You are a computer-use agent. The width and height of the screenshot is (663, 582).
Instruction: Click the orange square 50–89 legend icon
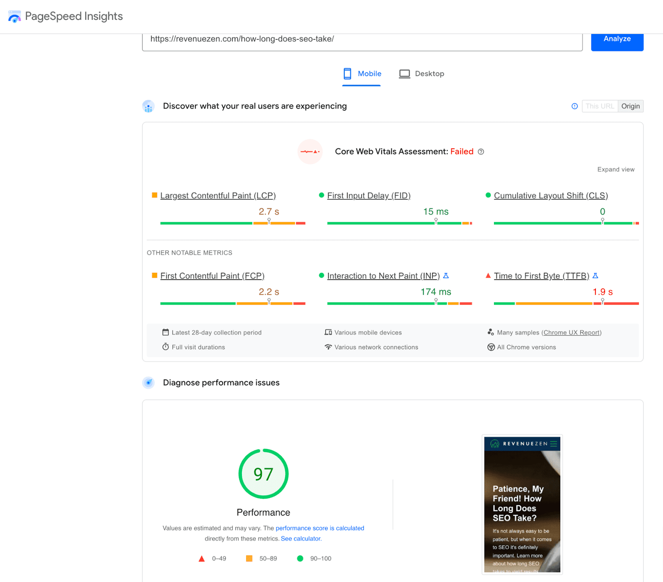click(249, 558)
